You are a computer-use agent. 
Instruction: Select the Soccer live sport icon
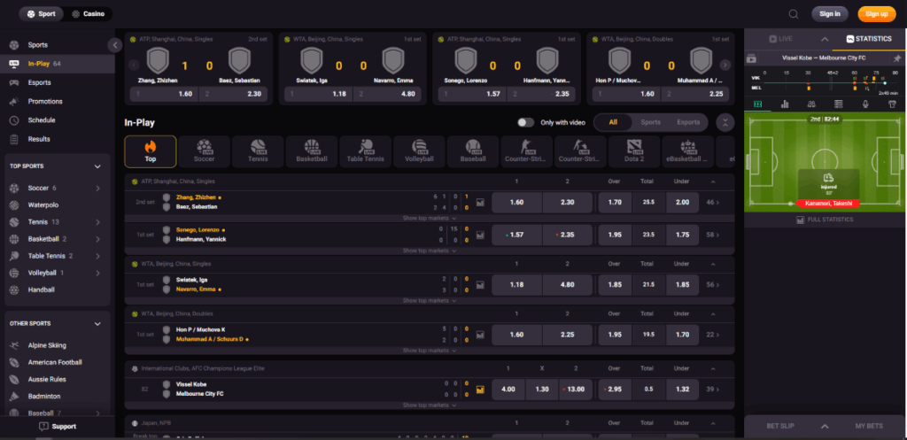pos(204,151)
